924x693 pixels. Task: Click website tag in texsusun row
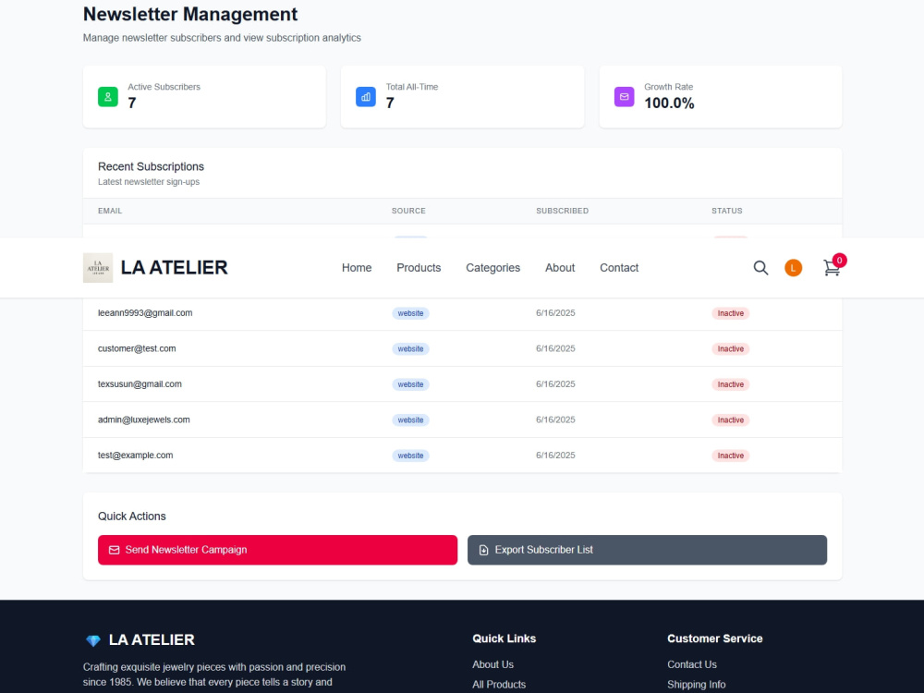[411, 384]
